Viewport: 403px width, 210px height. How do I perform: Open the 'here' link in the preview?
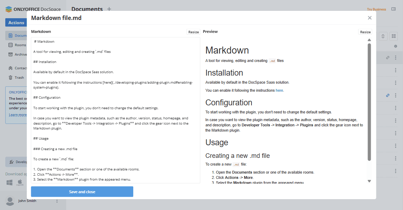pos(279,90)
